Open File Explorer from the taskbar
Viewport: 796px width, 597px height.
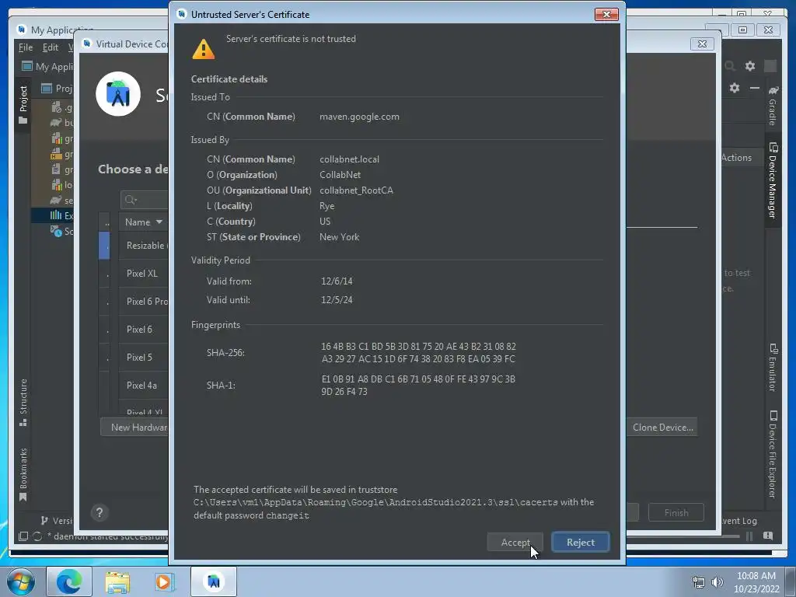point(117,581)
